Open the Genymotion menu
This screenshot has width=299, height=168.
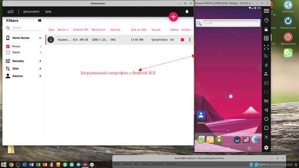[31, 12]
